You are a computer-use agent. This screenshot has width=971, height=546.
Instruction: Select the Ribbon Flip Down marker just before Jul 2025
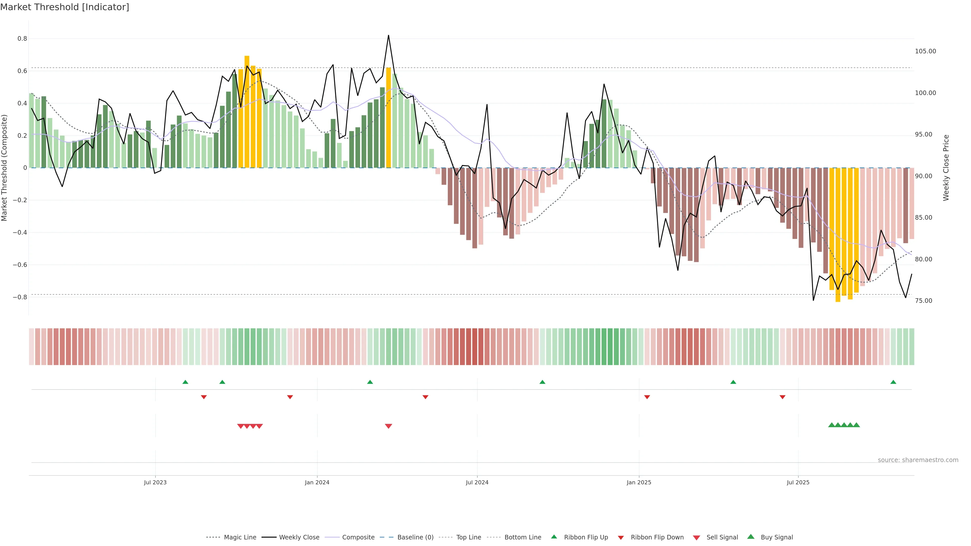782,397
